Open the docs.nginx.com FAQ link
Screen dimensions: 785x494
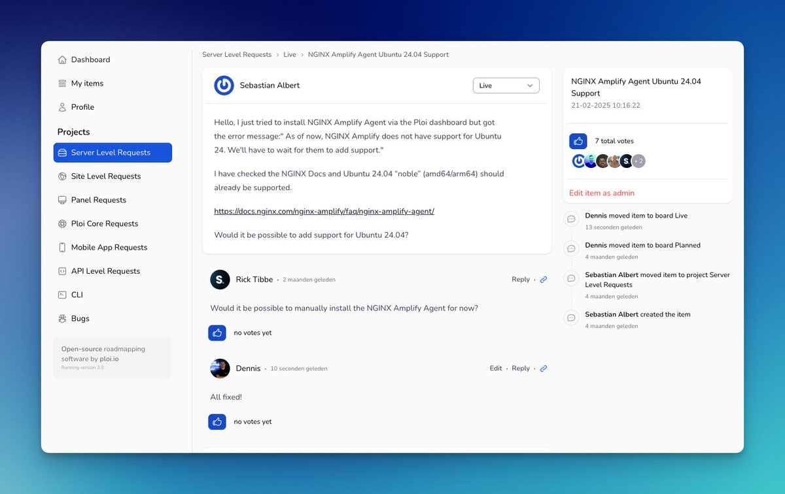point(324,211)
